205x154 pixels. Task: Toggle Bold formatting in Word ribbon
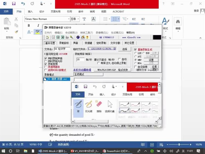coord(29,26)
